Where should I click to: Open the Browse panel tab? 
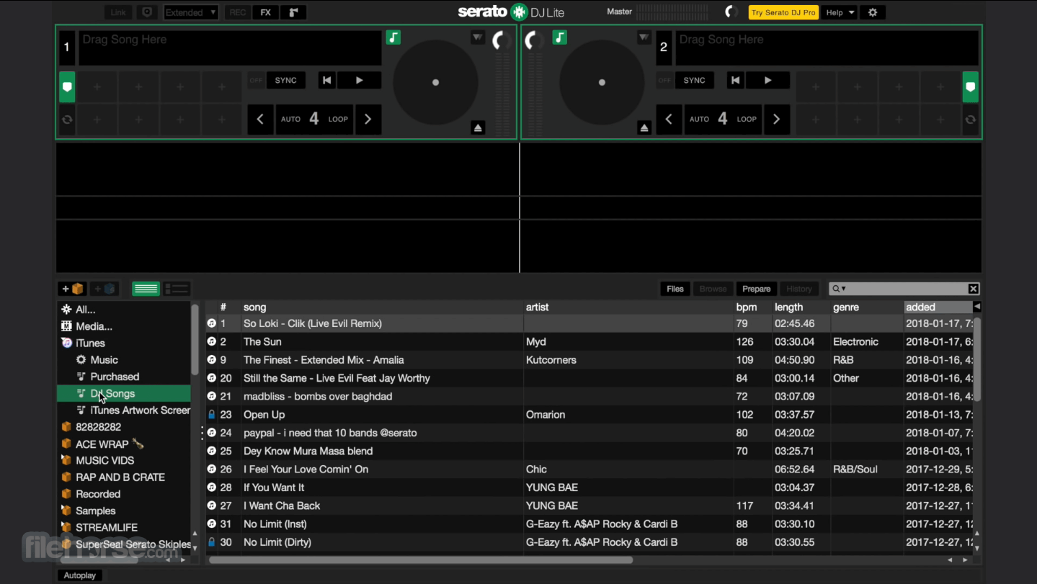(x=713, y=289)
